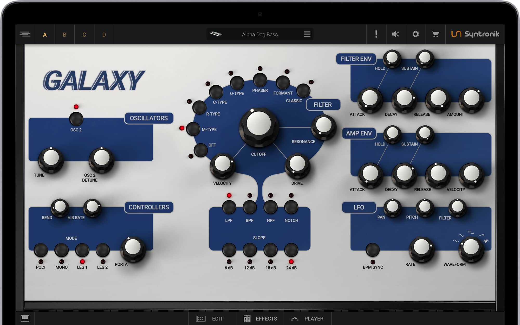Select the C-TYPE filter button
Viewport: 520px width, 325px height.
coord(216,92)
